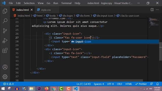Open the Explorer view in activity bar
This screenshot has height=91, width=162.
pyautogui.click(x=5, y=11)
